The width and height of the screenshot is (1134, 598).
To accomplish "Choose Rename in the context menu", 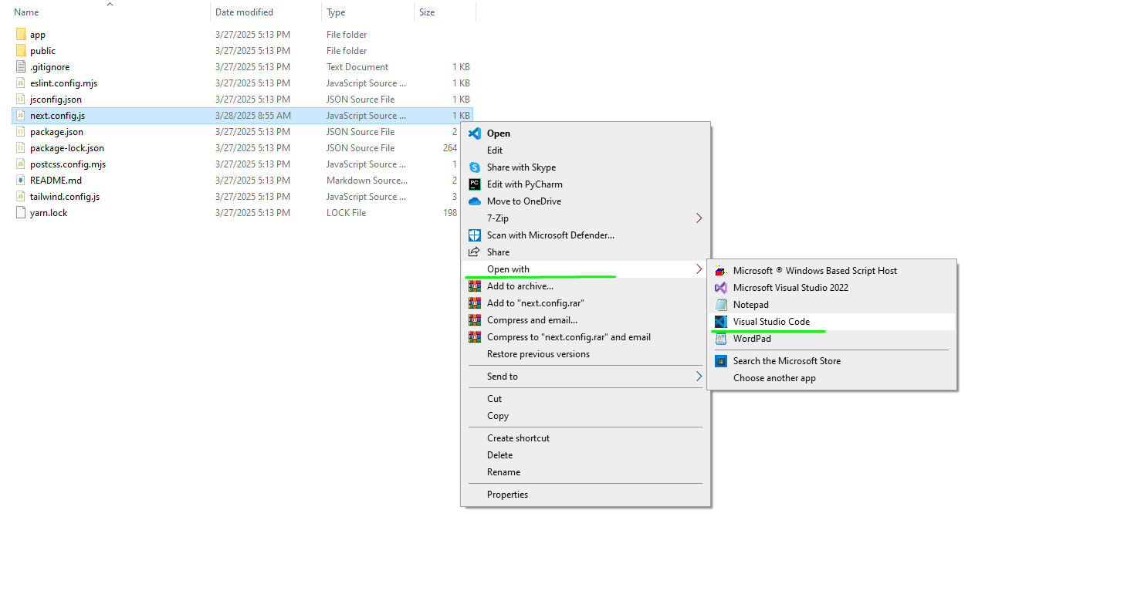I will 503,472.
